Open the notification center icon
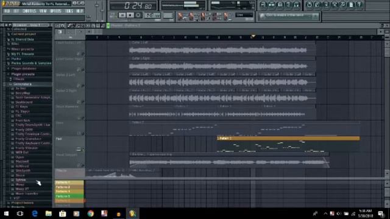This screenshot has height=219, width=390. click(381, 214)
